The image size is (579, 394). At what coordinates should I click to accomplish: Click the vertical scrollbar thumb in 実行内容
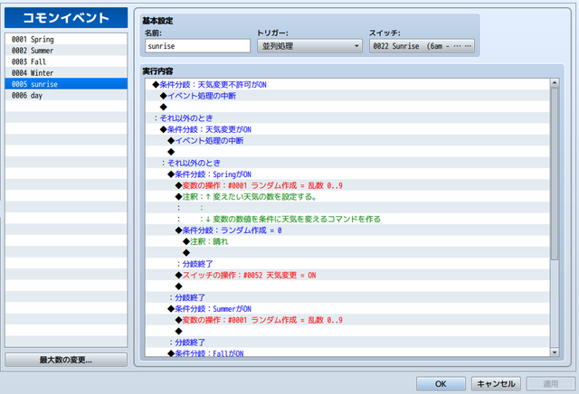pyautogui.click(x=555, y=174)
